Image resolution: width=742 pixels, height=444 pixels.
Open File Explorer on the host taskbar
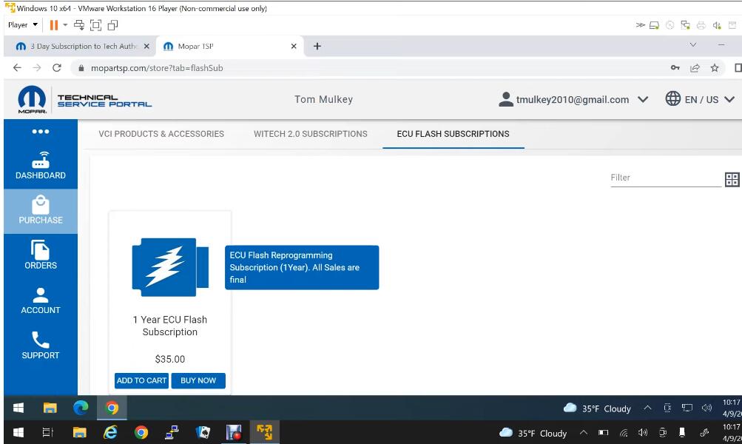[79, 432]
